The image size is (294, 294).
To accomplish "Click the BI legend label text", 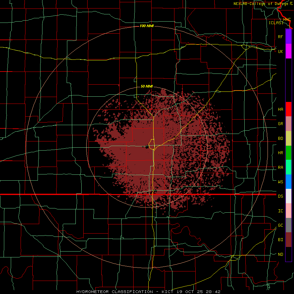I will (280, 240).
